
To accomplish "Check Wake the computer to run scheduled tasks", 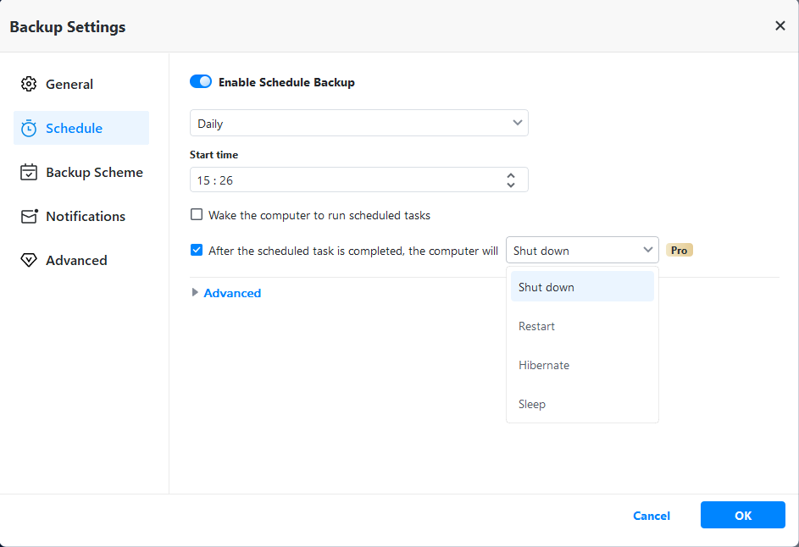I will 197,215.
